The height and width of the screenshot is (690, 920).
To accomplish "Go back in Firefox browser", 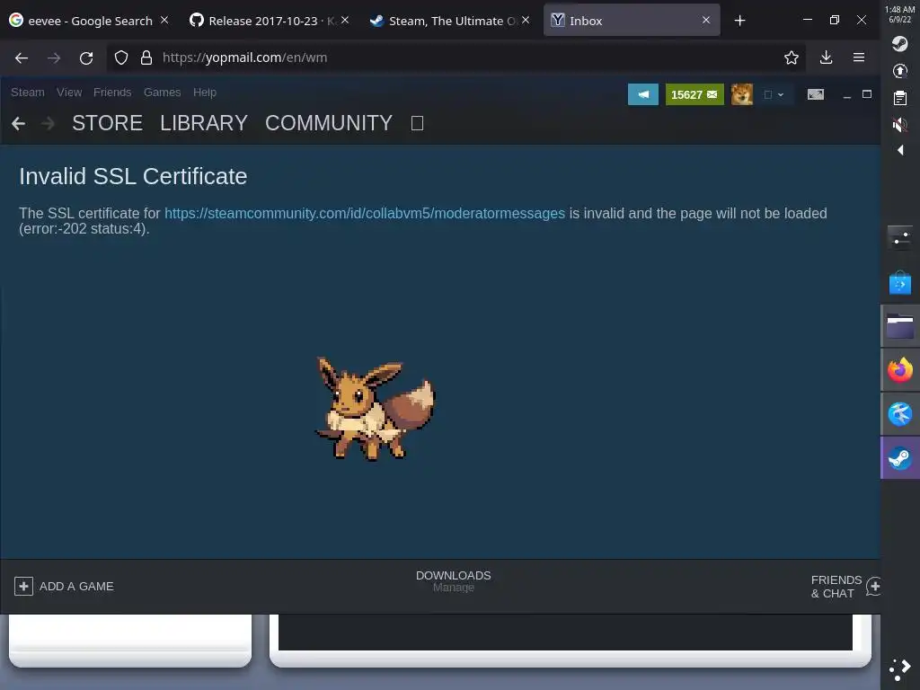I will click(22, 57).
